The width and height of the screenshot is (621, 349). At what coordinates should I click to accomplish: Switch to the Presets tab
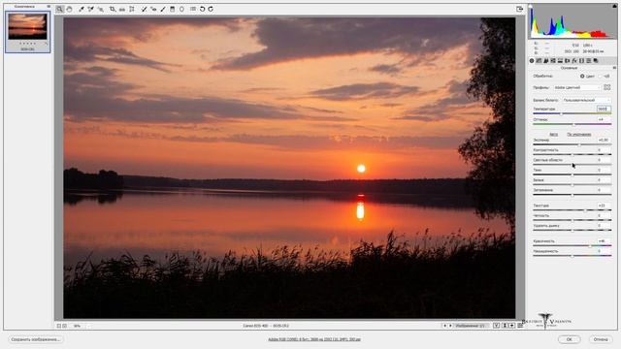[x=589, y=60]
